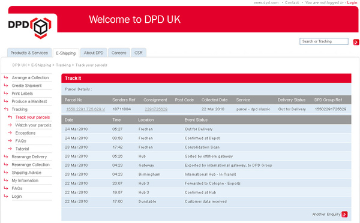The image size is (360, 223).
Task: Open the Products & Services tab
Action: coord(29,53)
